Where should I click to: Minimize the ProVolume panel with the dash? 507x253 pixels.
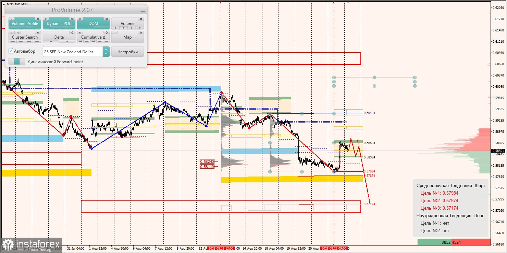(143, 11)
